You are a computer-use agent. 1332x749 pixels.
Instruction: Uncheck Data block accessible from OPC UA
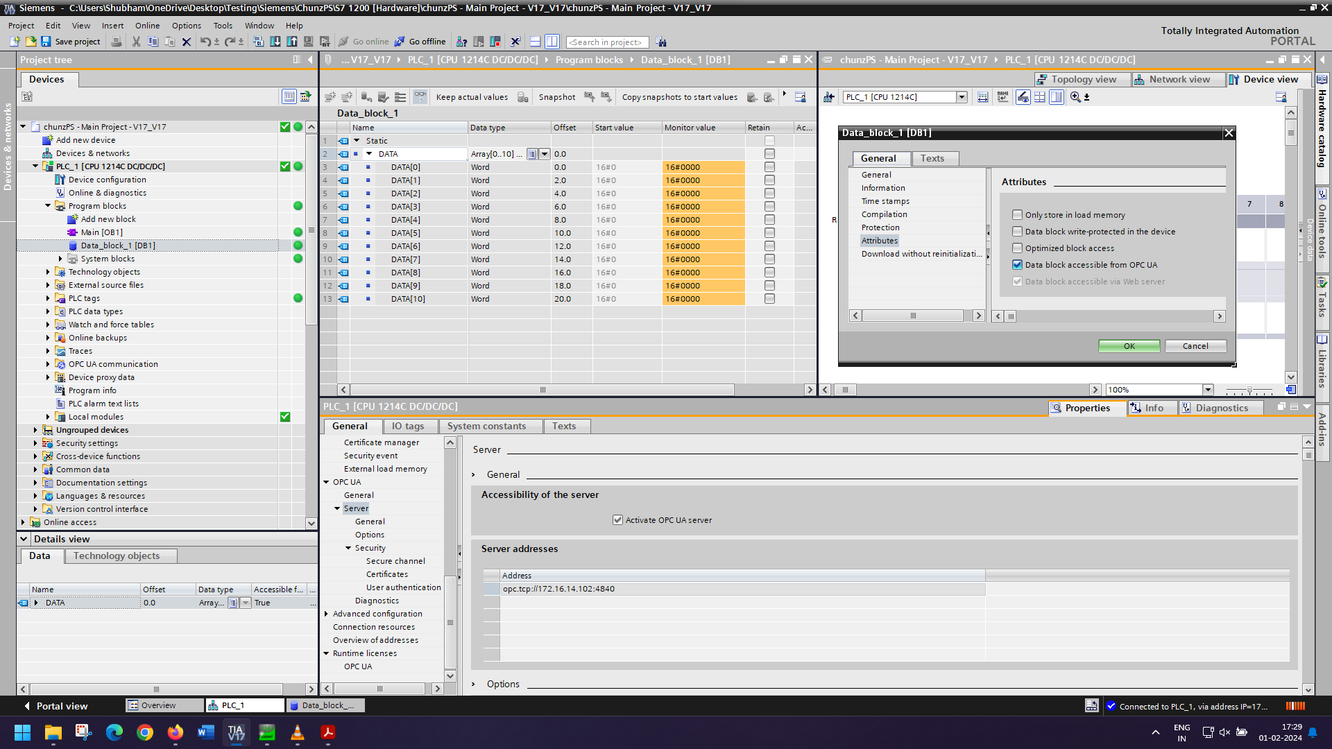click(x=1017, y=265)
